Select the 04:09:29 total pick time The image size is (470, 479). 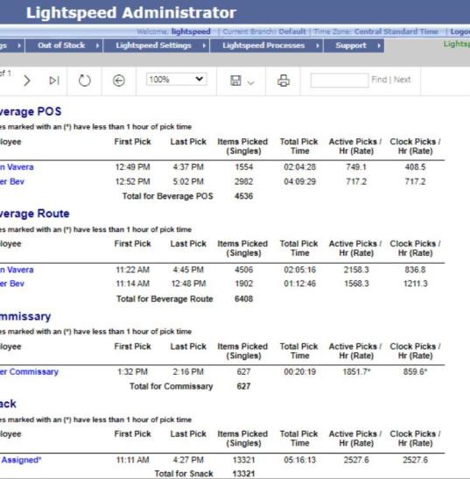(x=300, y=181)
